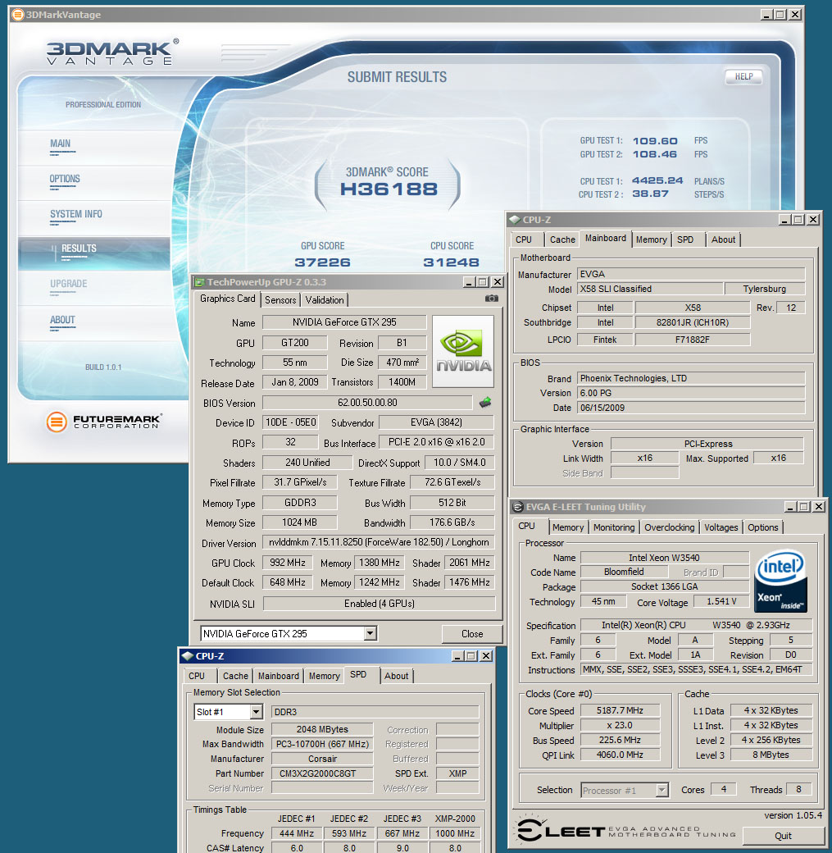Click the BIOS save chip icon in GPU-Z
832x853 pixels.
pyautogui.click(x=485, y=403)
